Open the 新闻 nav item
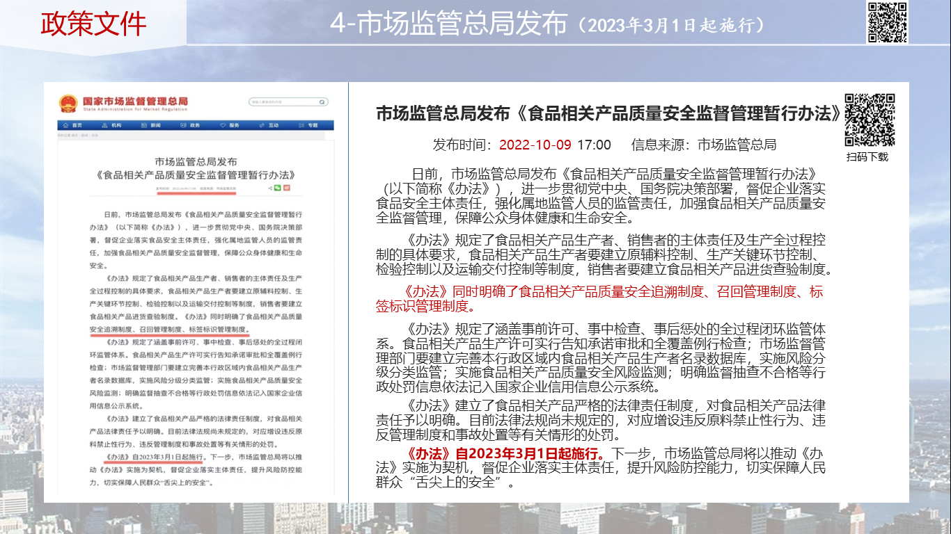This screenshot has height=534, width=951. click(x=150, y=125)
